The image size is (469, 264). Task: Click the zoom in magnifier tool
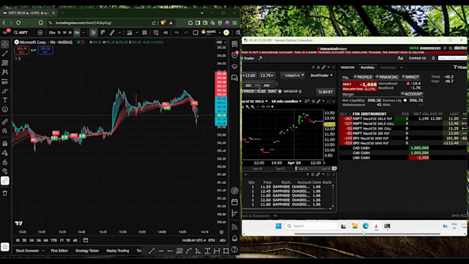[x=5, y=131]
